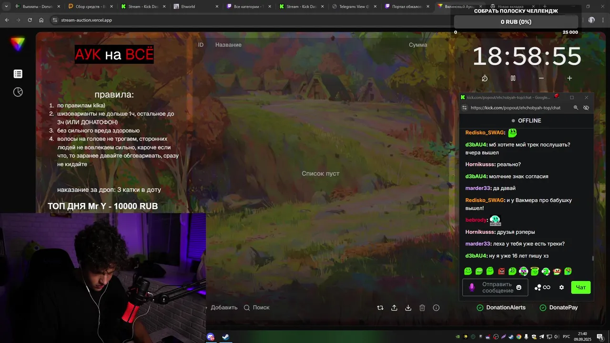Open the emoji picker smiley in chat input
The height and width of the screenshot is (343, 610).
(x=519, y=287)
